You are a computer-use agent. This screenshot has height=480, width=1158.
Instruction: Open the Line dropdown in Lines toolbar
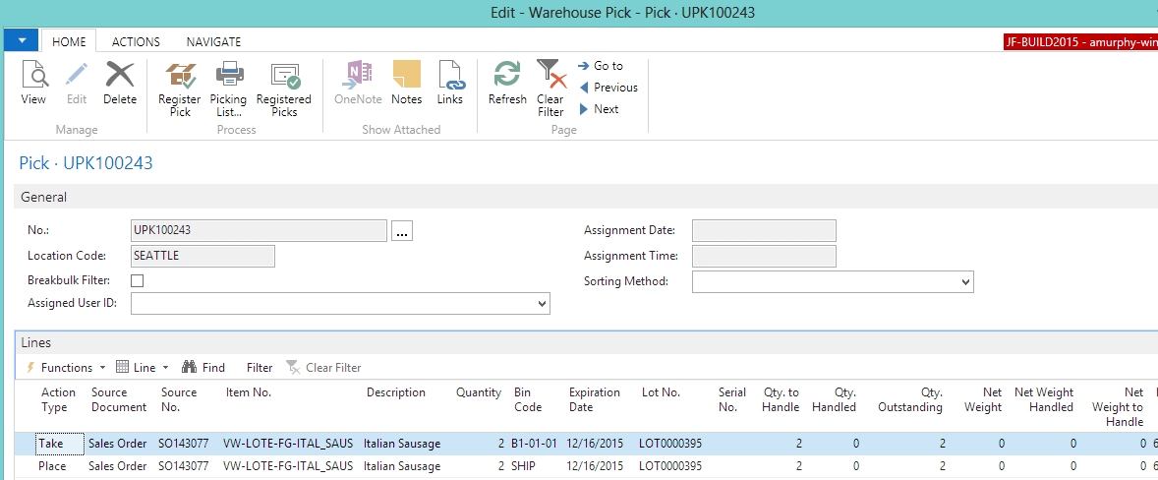pos(143,368)
